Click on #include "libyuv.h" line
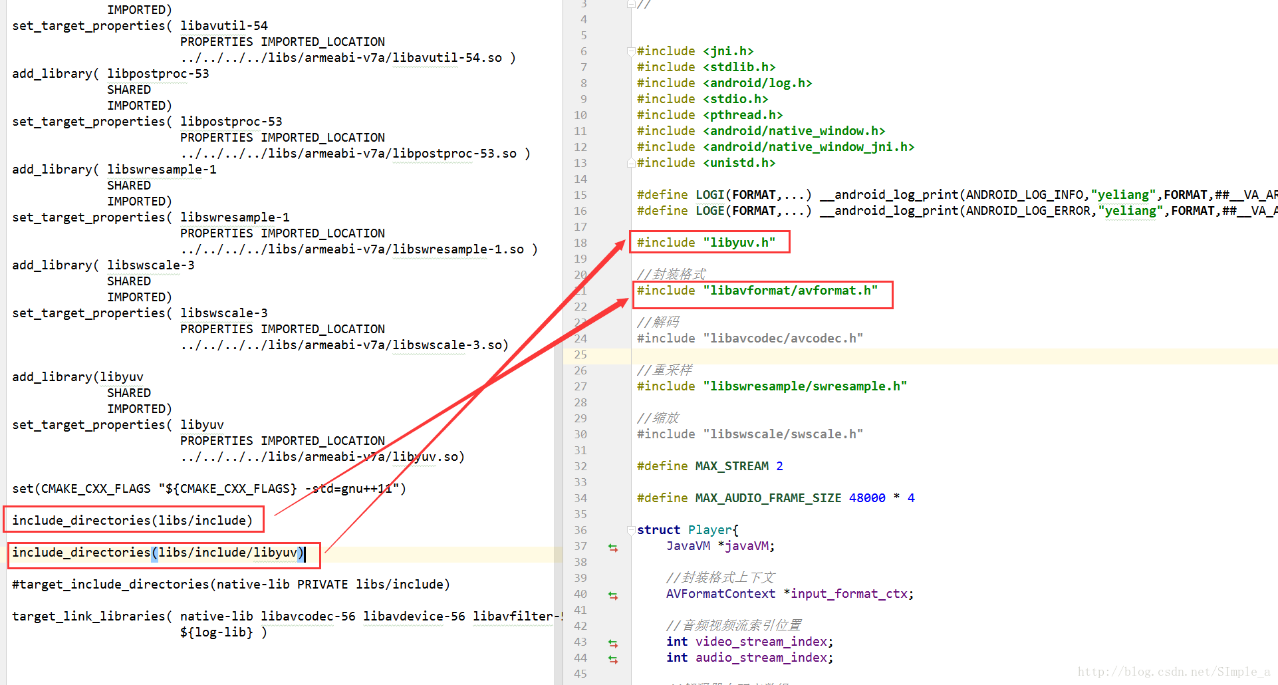The image size is (1278, 685). point(706,242)
